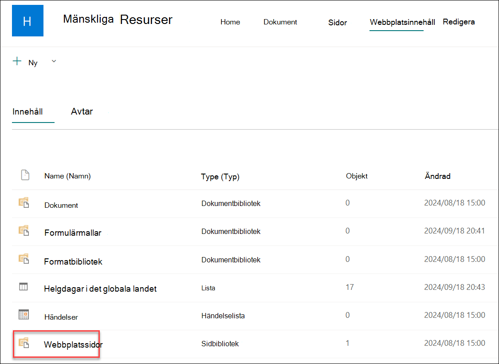
Task: Click the Webbplatssidor row library icon
Action: coord(24,343)
